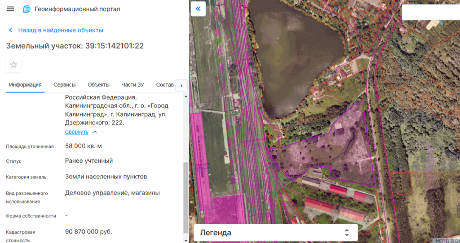Open the Состав tab
460x243 pixels.
[164, 85]
